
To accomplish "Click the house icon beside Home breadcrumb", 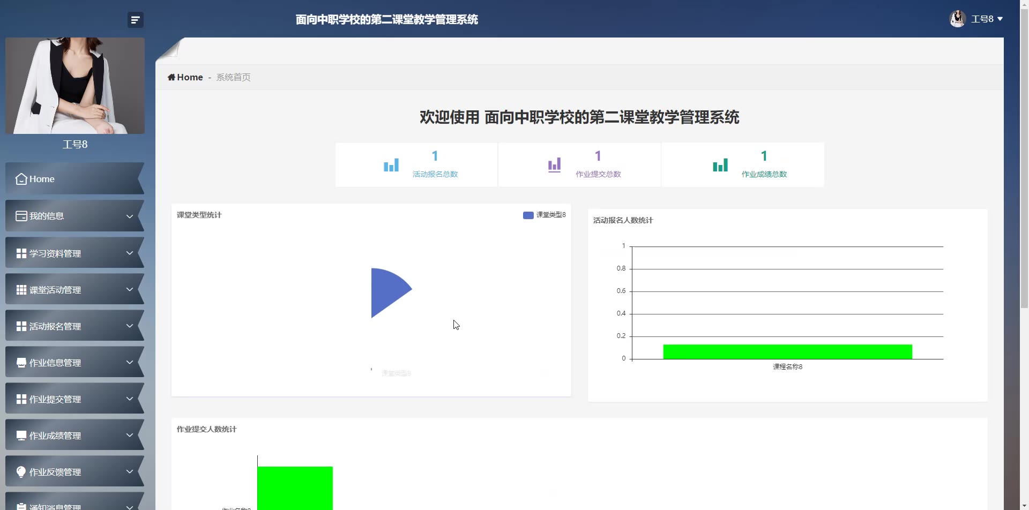I will pyautogui.click(x=171, y=77).
